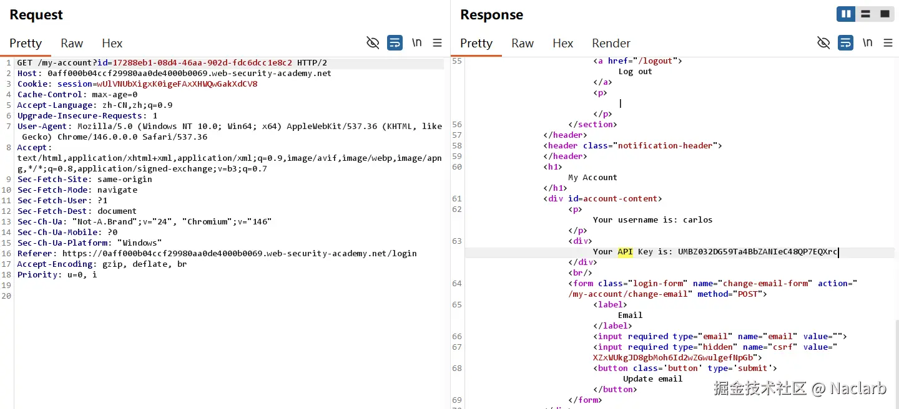899x409 pixels.
Task: Disable word wrap in the Response editor
Action: [845, 42]
